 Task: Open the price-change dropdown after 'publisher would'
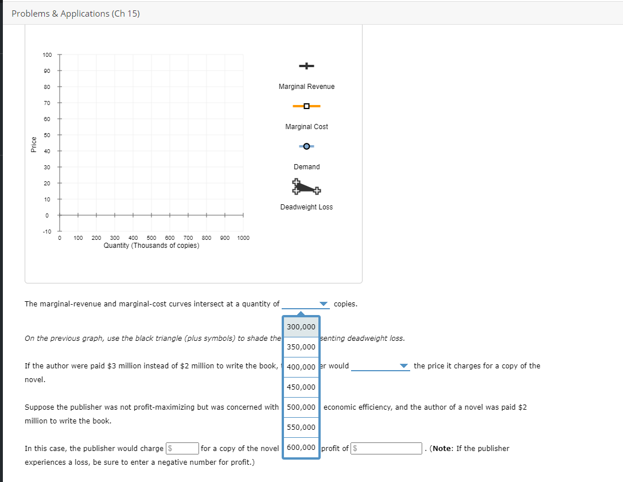(x=403, y=366)
